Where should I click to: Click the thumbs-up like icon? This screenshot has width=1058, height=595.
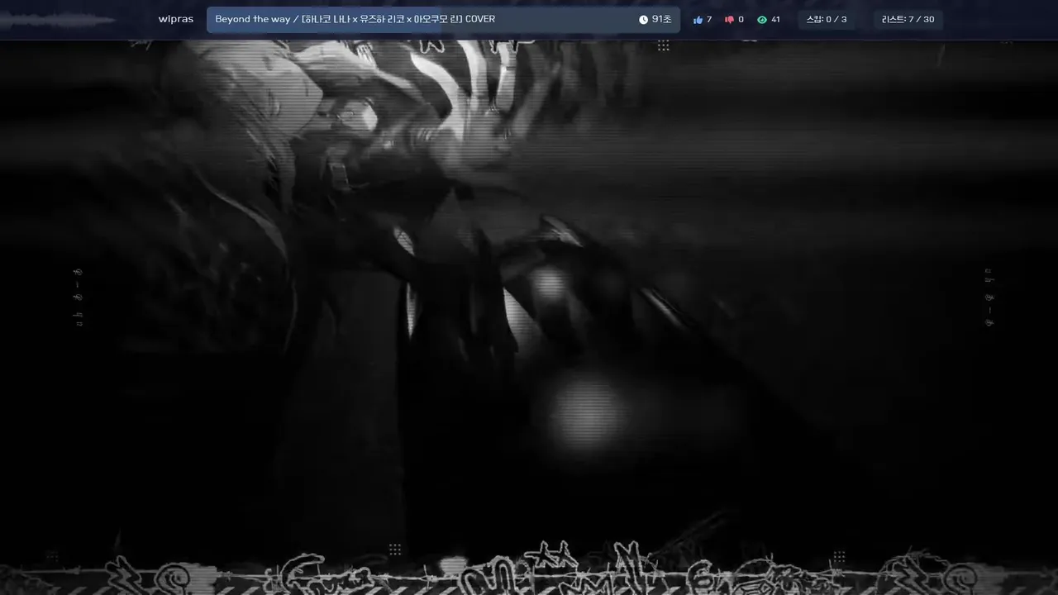pos(698,20)
